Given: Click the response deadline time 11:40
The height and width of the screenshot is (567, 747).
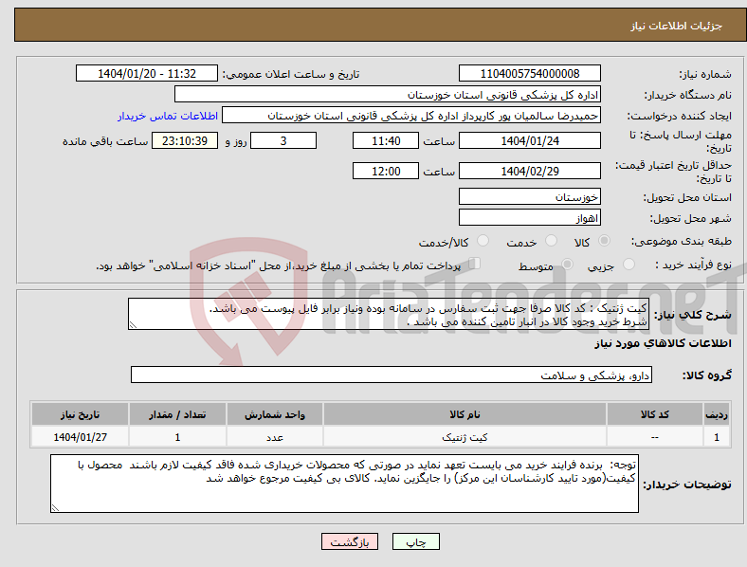Looking at the screenshot, I should 386,140.
